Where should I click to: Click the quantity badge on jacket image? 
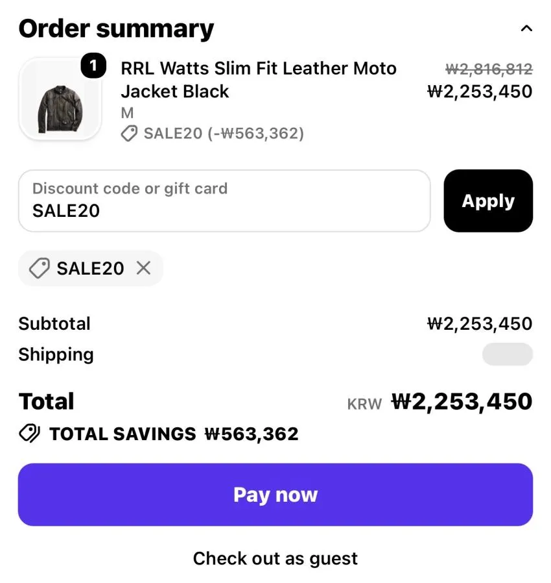[x=93, y=66]
